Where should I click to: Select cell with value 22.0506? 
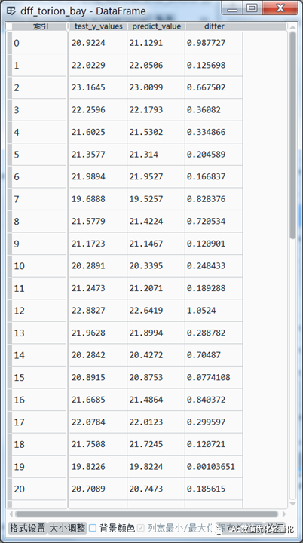tap(156, 65)
